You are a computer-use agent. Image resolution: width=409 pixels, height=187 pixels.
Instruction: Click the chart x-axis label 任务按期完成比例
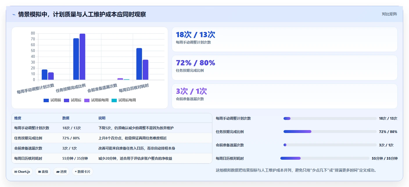pos(71,88)
